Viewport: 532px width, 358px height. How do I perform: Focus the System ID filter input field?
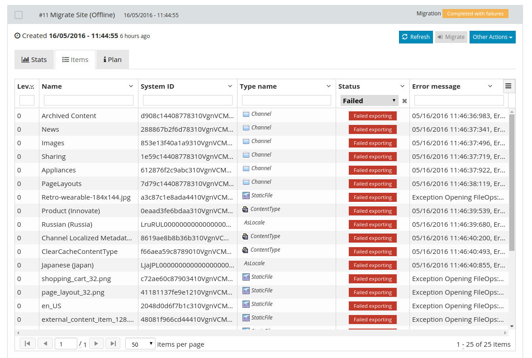[188, 100]
